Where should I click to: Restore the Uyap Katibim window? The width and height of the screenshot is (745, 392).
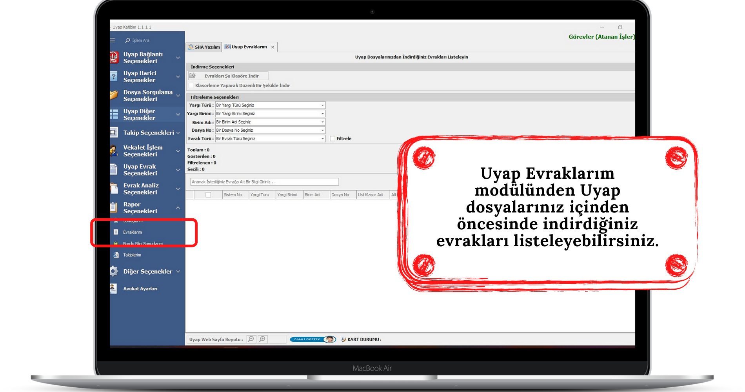620,27
